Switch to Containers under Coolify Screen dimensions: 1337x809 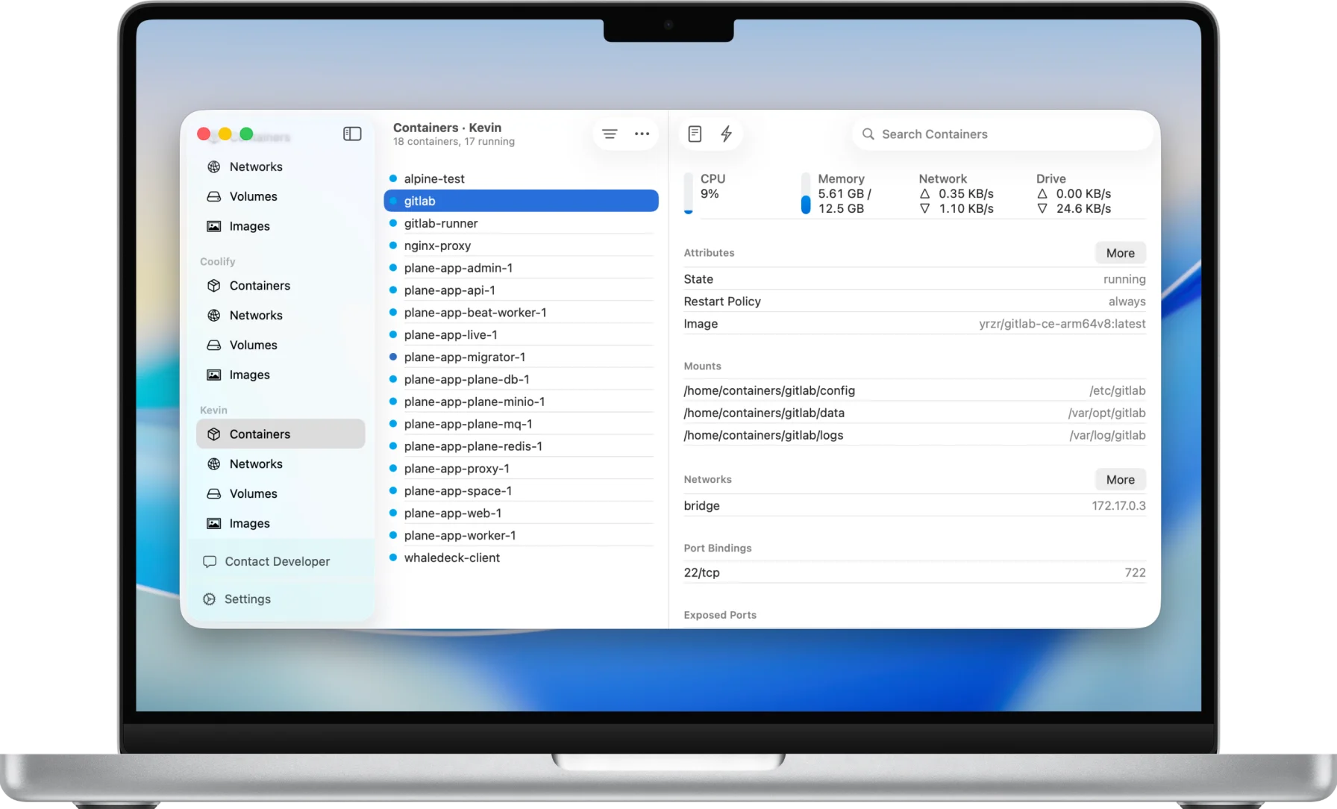pyautogui.click(x=259, y=286)
